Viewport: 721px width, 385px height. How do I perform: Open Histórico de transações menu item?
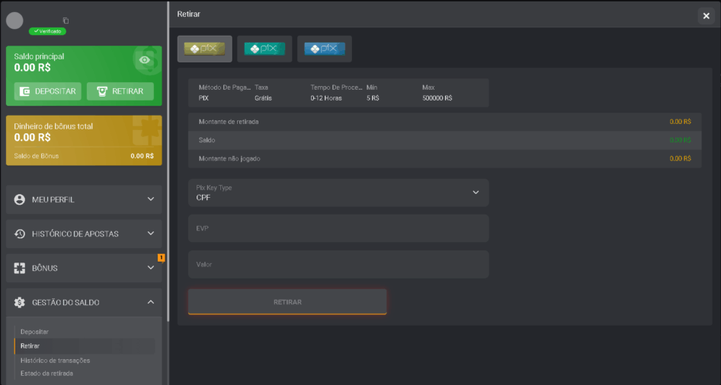point(55,360)
